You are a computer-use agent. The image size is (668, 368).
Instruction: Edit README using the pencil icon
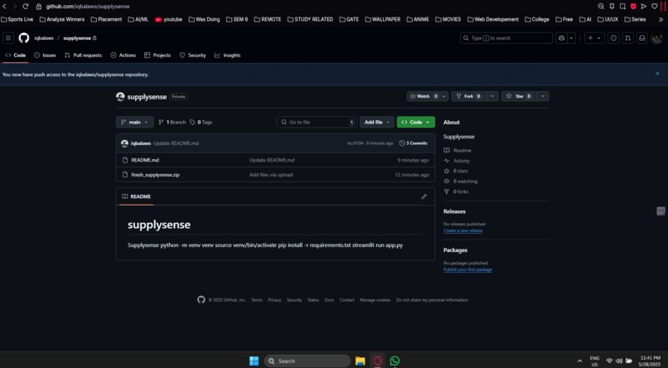[x=424, y=196]
